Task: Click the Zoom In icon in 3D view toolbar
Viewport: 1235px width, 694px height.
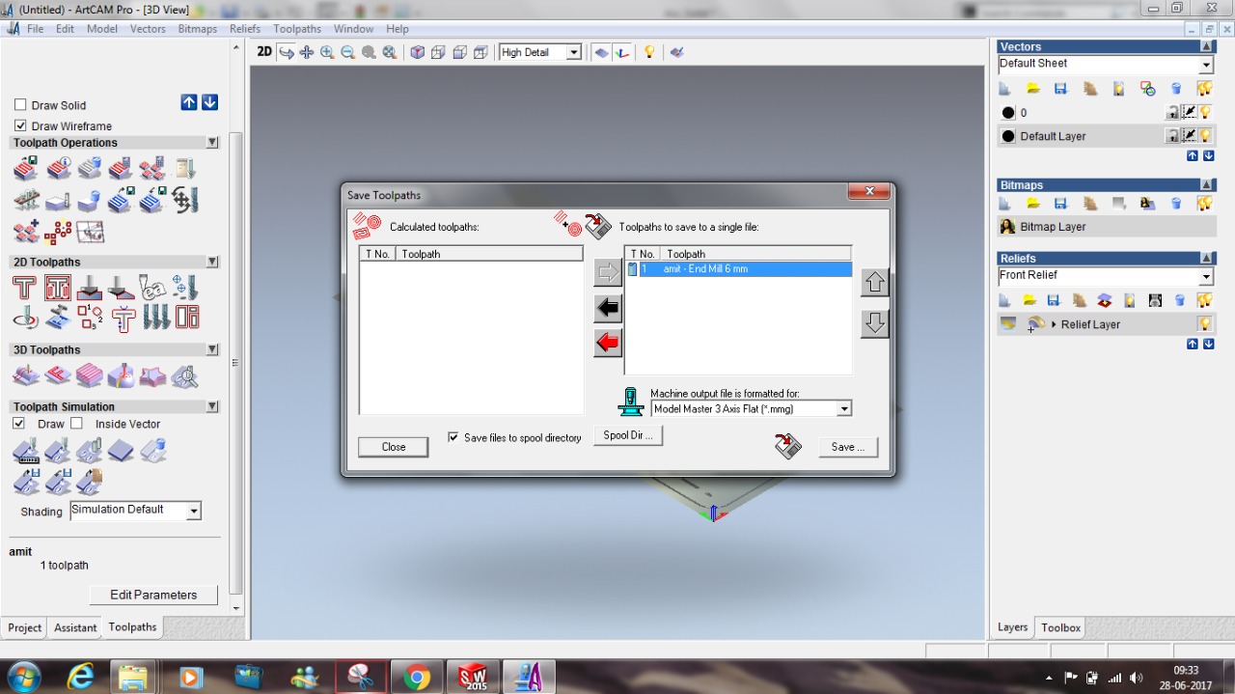Action: click(x=327, y=52)
